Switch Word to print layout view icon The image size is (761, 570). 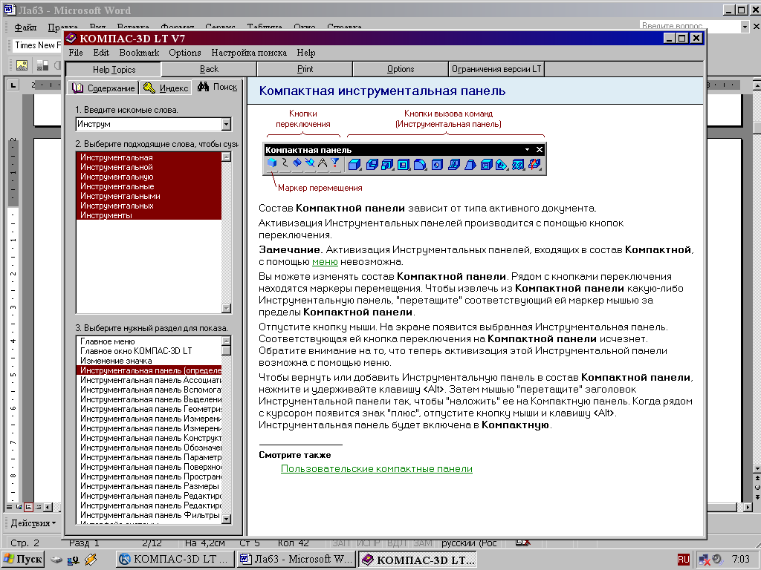tap(28, 507)
